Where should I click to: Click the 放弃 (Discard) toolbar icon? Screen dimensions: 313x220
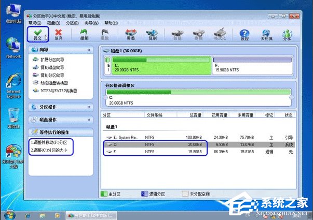point(59,35)
